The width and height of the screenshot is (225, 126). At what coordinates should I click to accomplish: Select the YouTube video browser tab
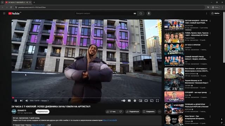[18, 2]
